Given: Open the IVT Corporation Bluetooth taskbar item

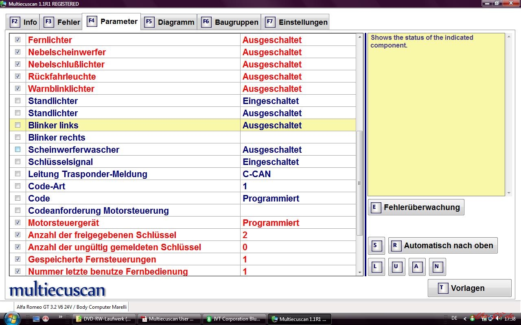Looking at the screenshot, I should 234,319.
